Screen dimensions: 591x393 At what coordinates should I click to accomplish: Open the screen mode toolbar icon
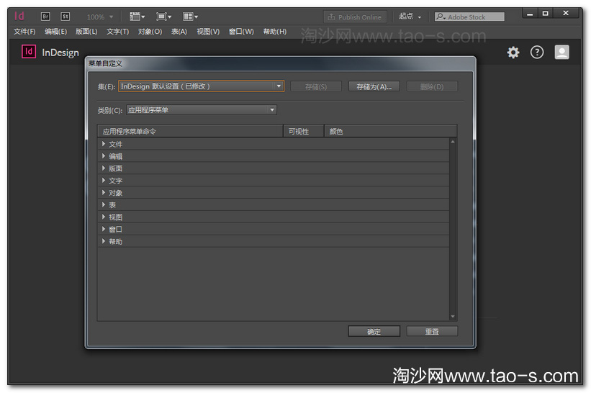point(163,17)
